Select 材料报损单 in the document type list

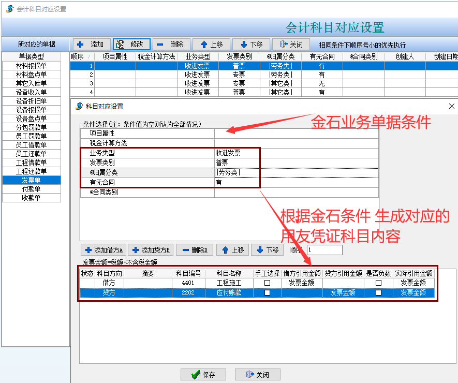[31, 66]
